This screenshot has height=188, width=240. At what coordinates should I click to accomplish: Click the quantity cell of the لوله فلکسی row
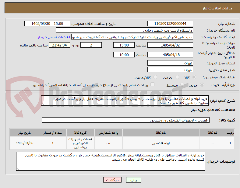53,143
